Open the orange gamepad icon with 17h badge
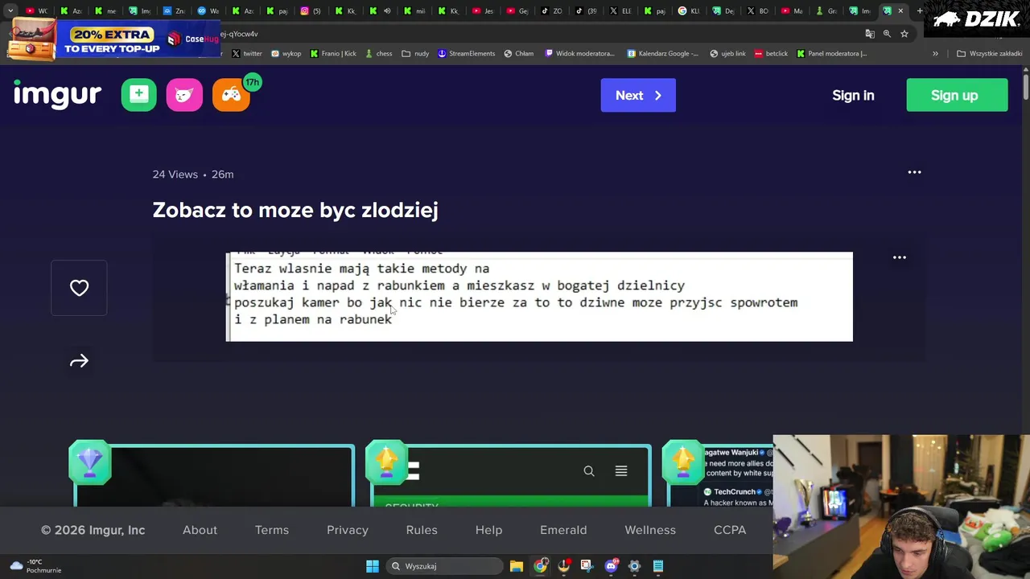Image resolution: width=1030 pixels, height=579 pixels. pos(231,95)
